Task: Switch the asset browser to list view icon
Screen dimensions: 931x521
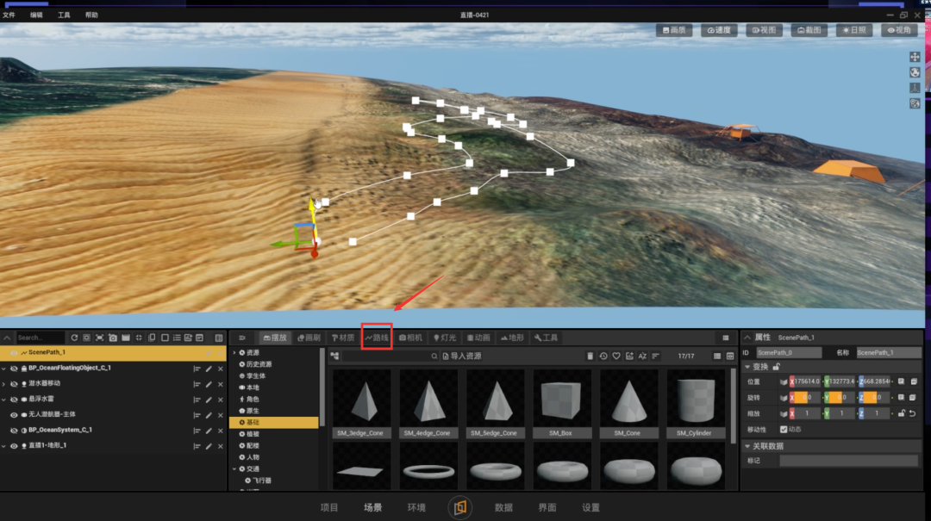Action: pyautogui.click(x=717, y=356)
